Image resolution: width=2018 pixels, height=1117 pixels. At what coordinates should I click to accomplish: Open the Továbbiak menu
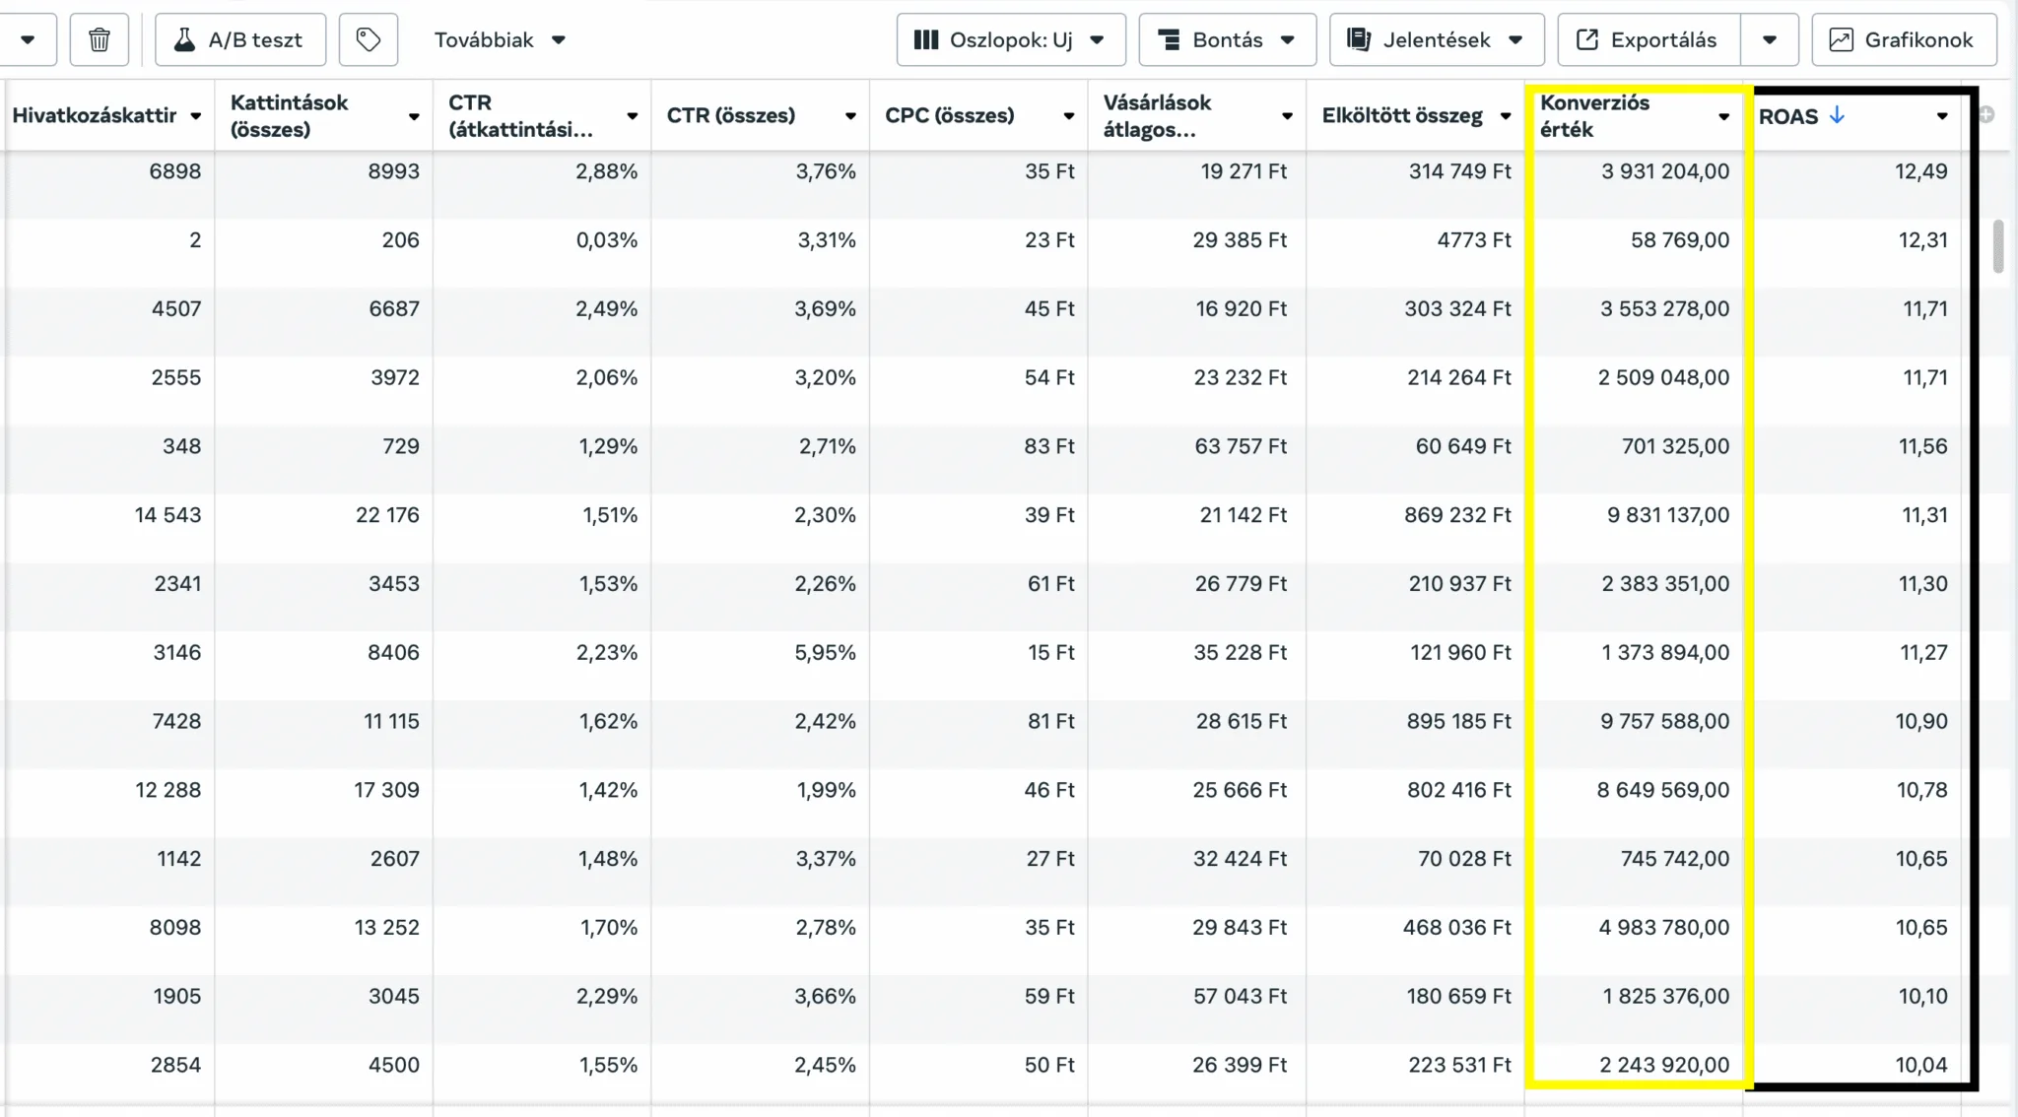point(500,40)
